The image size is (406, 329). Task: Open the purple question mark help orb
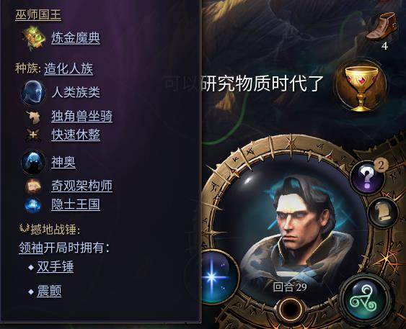coord(368,177)
